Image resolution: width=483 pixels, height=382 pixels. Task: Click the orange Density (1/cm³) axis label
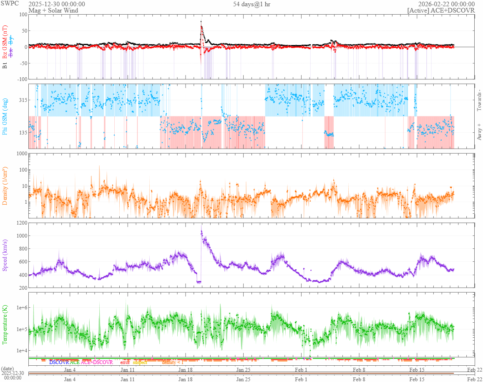5,186
